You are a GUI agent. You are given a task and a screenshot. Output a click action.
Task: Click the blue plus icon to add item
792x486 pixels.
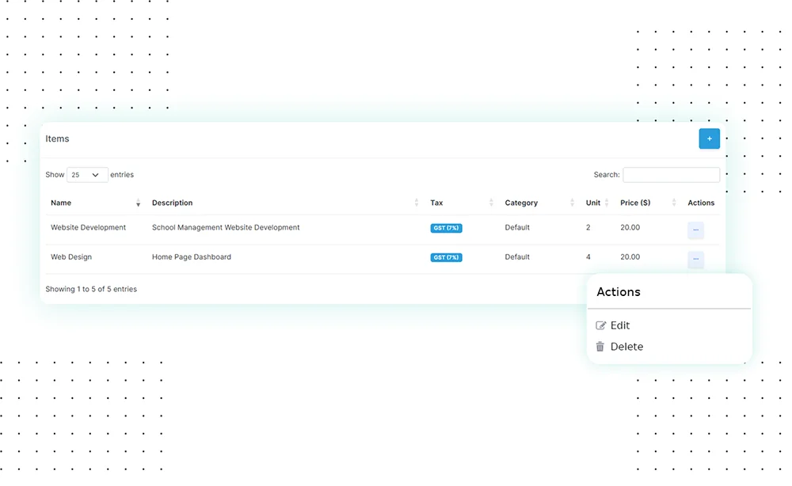[709, 139]
